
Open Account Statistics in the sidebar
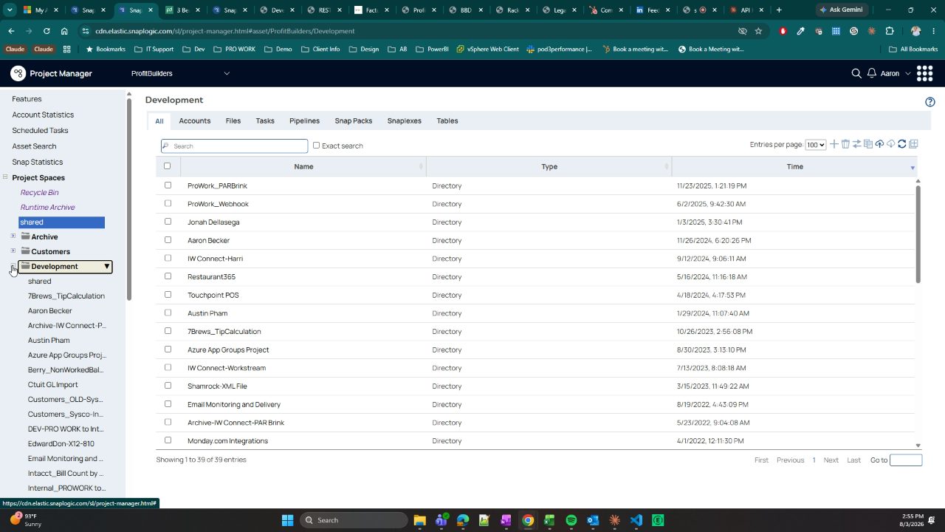[x=43, y=115]
